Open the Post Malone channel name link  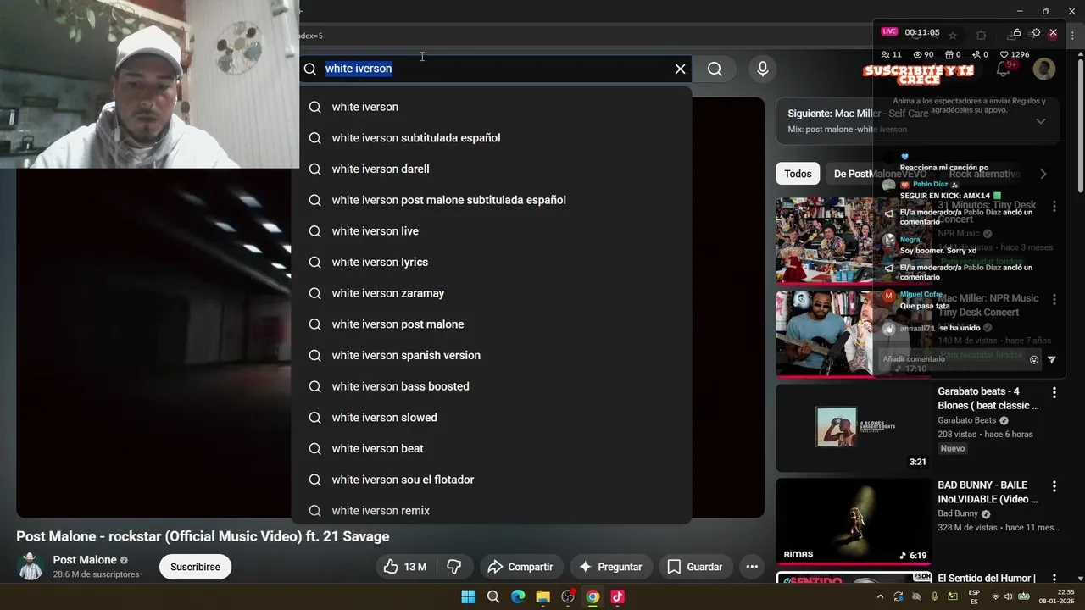85,560
